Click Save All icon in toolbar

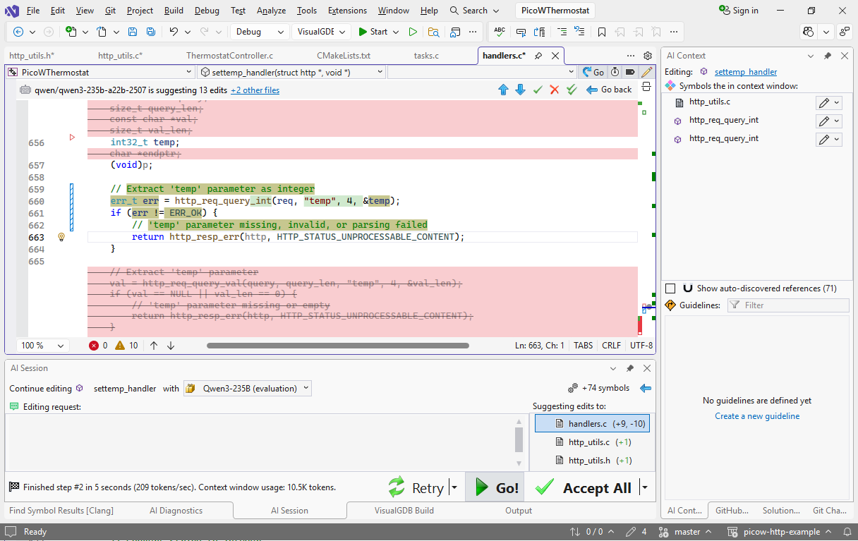(x=151, y=32)
